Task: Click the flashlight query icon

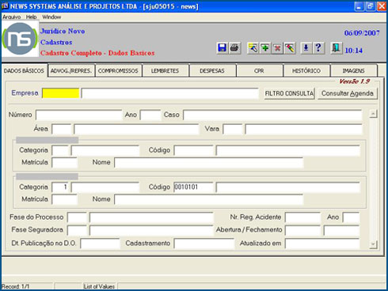Action: (x=253, y=48)
